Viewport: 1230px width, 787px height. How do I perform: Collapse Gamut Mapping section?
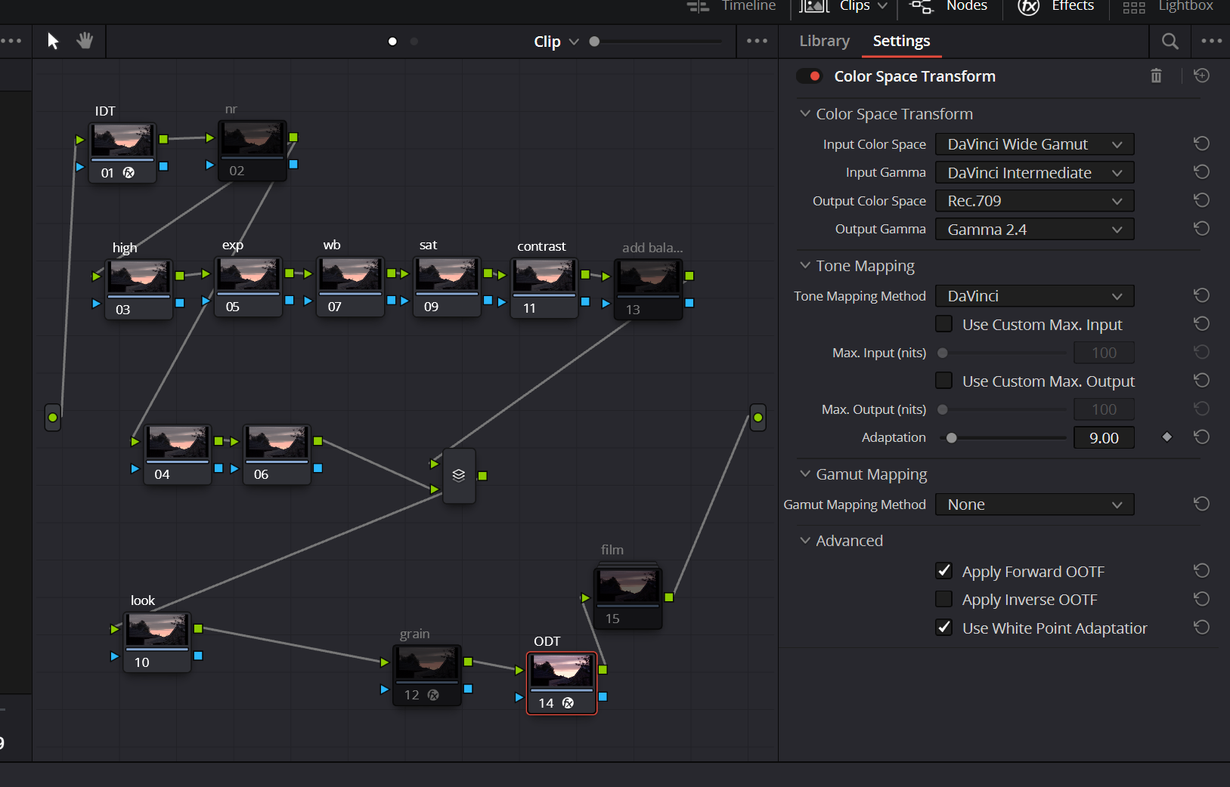[805, 474]
